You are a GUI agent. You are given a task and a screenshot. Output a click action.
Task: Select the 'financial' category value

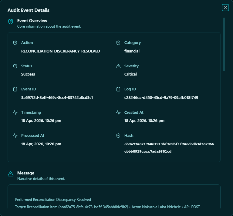(x=132, y=51)
